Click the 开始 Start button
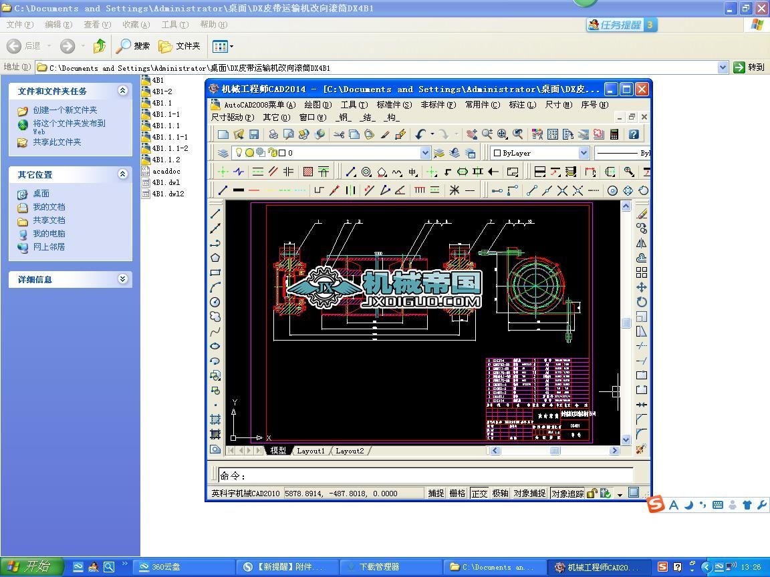This screenshot has height=577, width=770. 31,566
